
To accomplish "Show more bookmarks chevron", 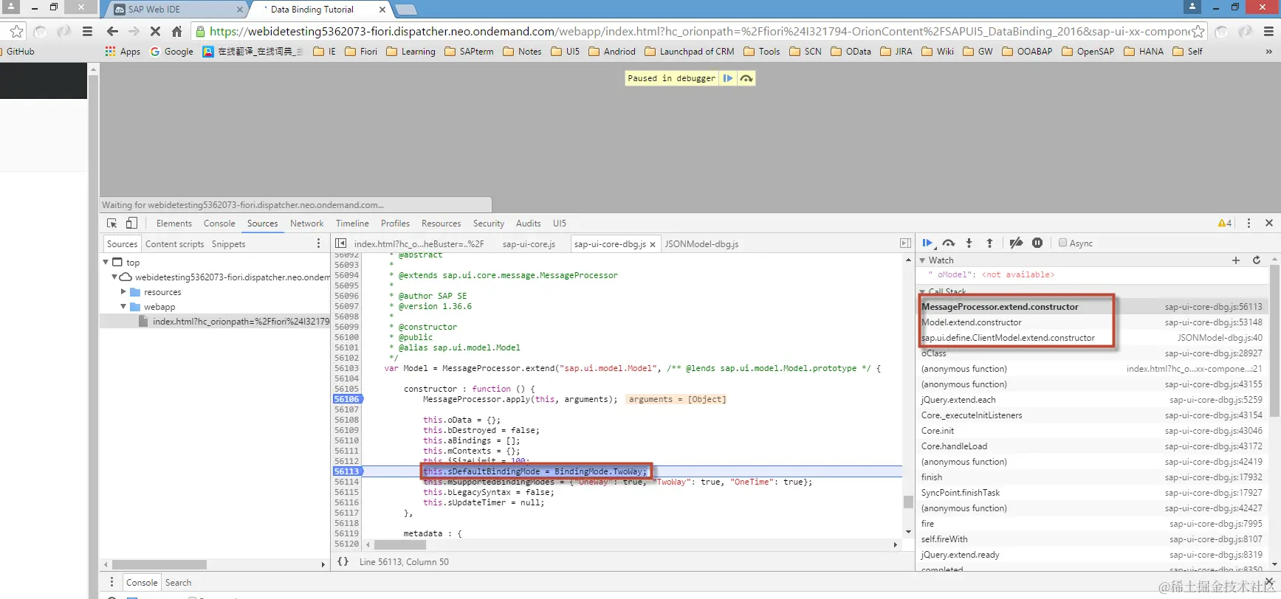I will coord(1268,52).
